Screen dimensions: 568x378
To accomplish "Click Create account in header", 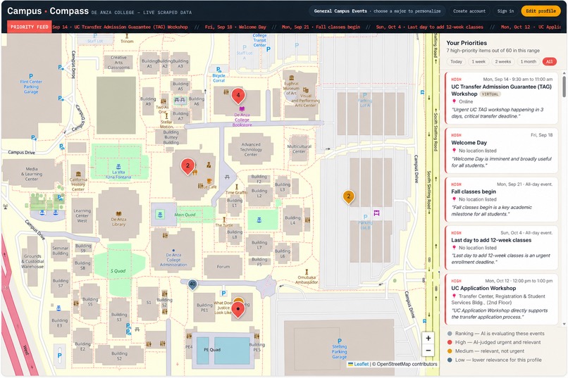I will click(x=469, y=11).
